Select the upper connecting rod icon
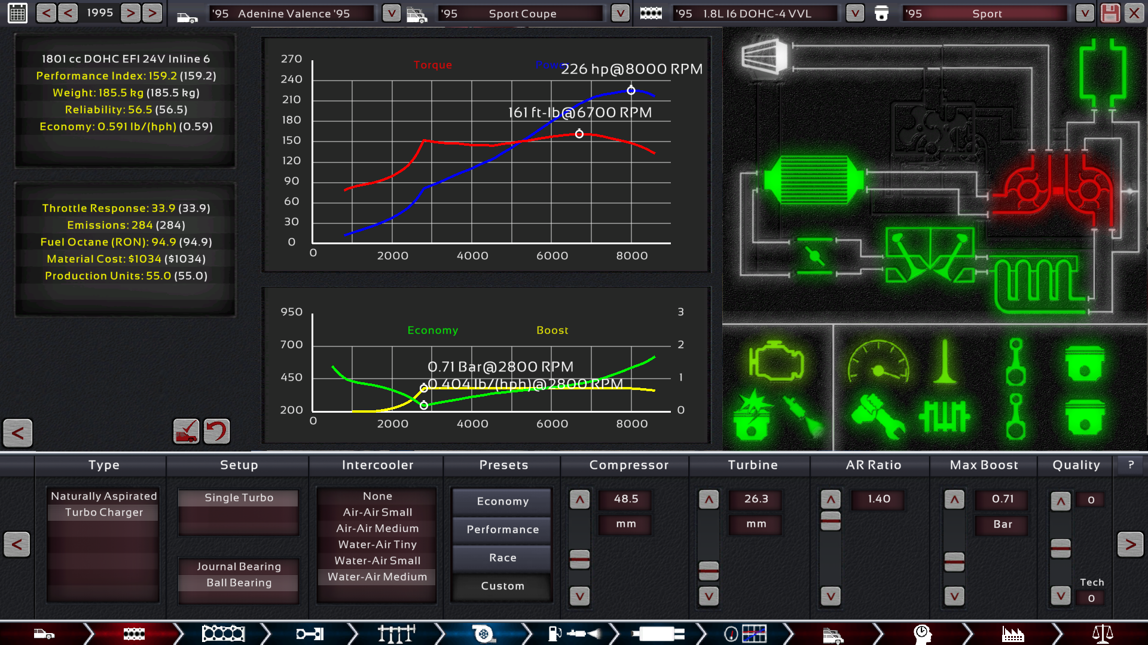1148x645 pixels. pos(1015,362)
